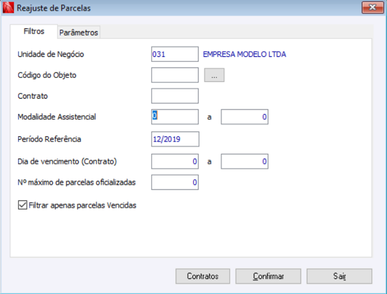
Task: Click the red application icon in title bar
Action: click(8, 8)
